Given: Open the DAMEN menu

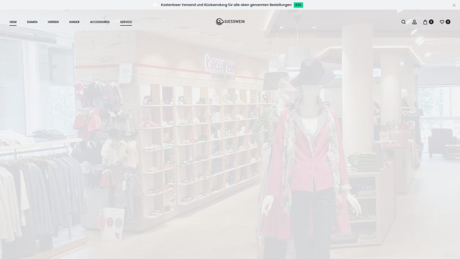Looking at the screenshot, I should coord(32,22).
